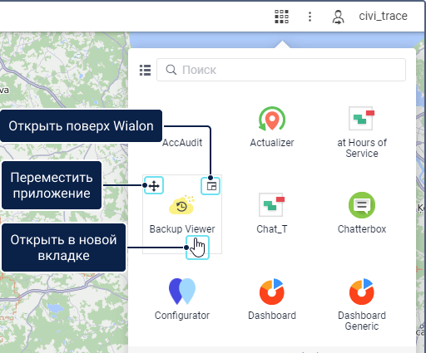This screenshot has width=426, height=353.
Task: Click the magnifier search icon
Action: [171, 70]
